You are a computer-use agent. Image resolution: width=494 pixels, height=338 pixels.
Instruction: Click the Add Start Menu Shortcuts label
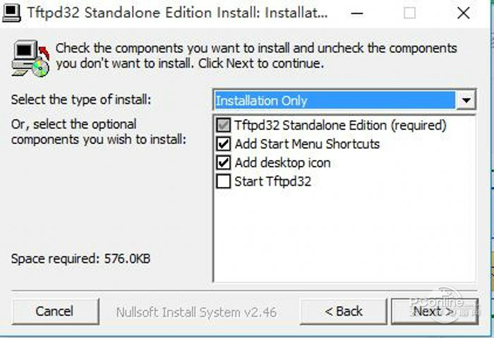click(x=307, y=144)
